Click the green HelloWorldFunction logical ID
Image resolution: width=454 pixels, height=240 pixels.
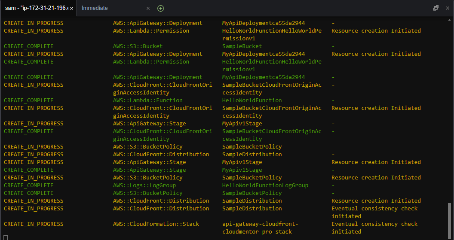point(252,100)
